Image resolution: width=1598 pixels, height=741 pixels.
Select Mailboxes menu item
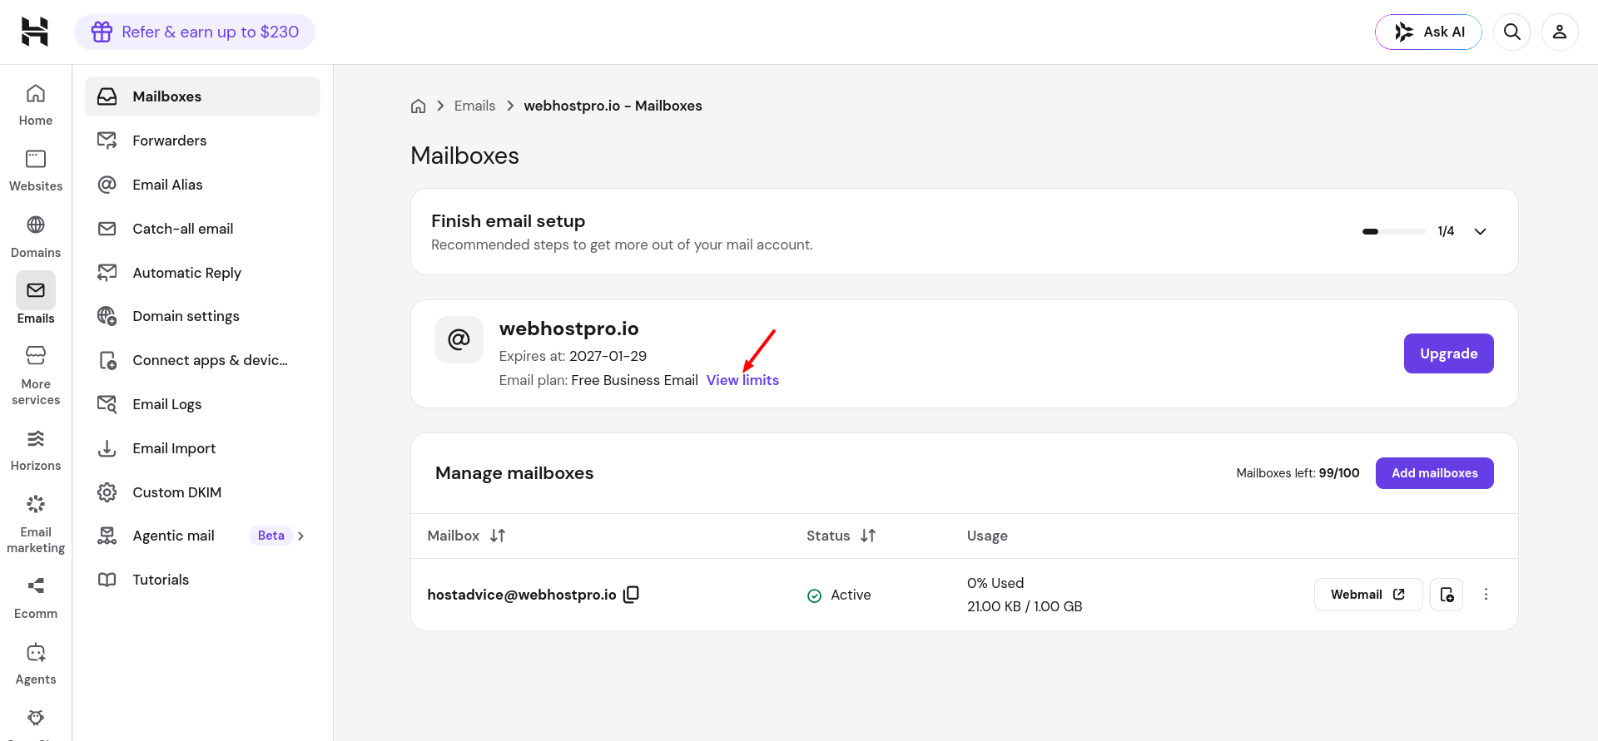pyautogui.click(x=202, y=96)
